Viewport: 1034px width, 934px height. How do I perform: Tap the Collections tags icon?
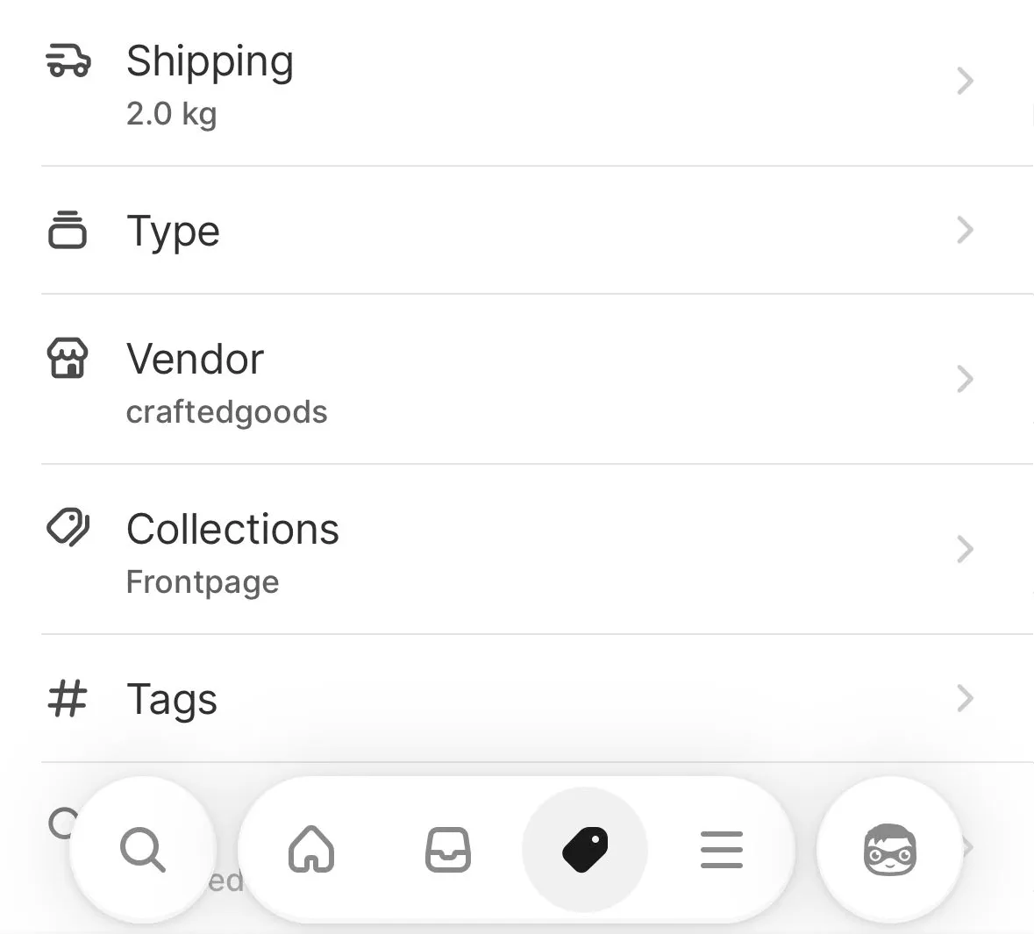(x=68, y=527)
